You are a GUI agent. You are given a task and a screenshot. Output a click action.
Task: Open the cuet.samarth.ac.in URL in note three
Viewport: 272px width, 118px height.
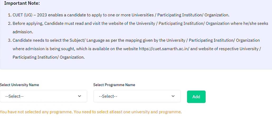click(164, 49)
